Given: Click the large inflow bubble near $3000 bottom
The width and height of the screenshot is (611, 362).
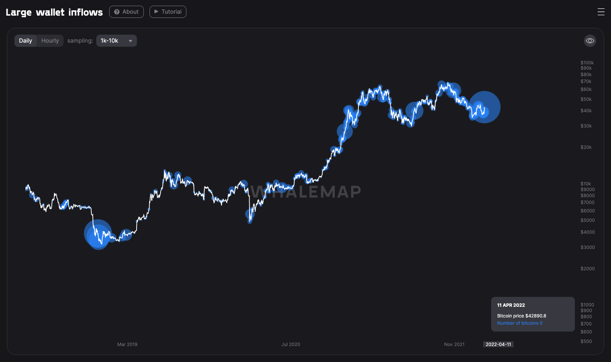Looking at the screenshot, I should (98, 233).
